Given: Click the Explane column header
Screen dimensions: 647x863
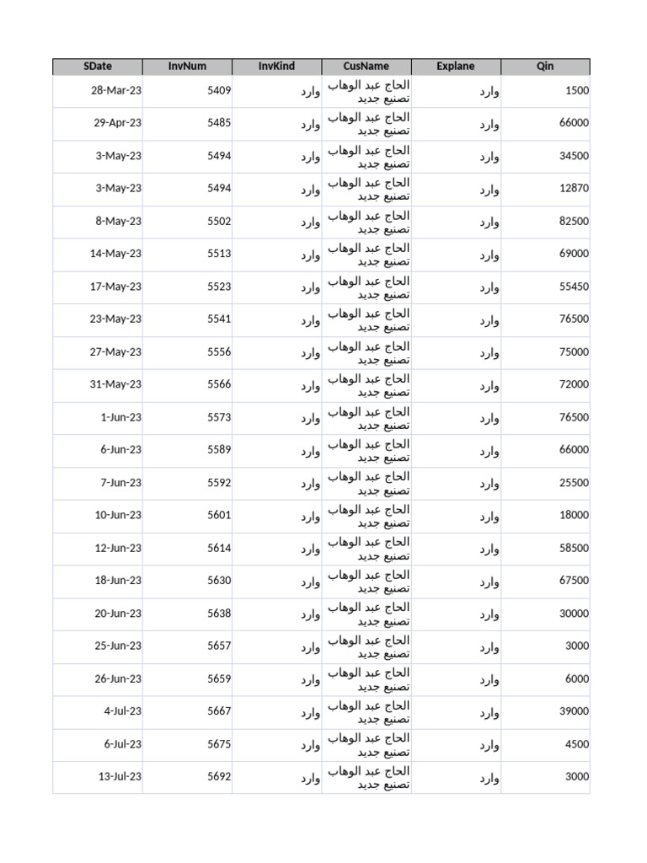Looking at the screenshot, I should 456,67.
